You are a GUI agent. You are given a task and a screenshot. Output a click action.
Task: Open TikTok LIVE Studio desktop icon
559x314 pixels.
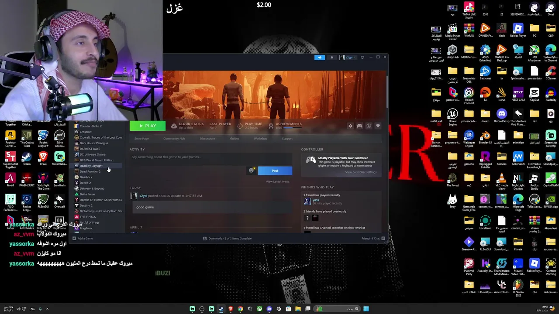[x=469, y=10]
